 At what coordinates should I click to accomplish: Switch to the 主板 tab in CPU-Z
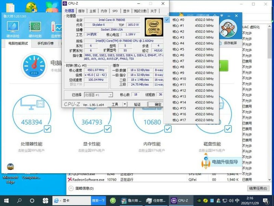click(x=93, y=11)
